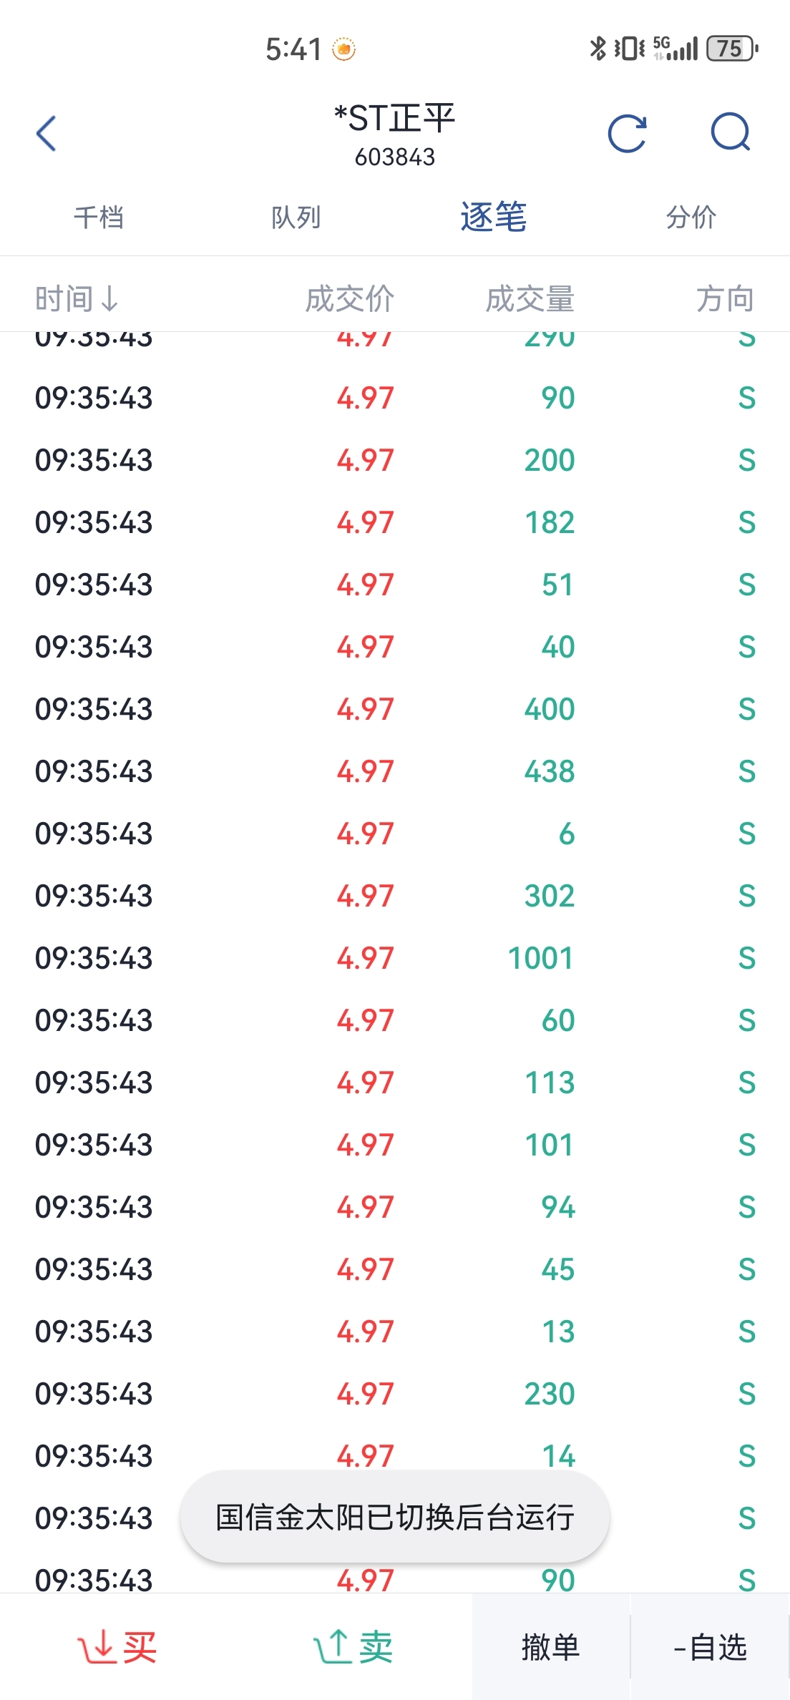Tap the vibrate mode status icon

pyautogui.click(x=630, y=49)
